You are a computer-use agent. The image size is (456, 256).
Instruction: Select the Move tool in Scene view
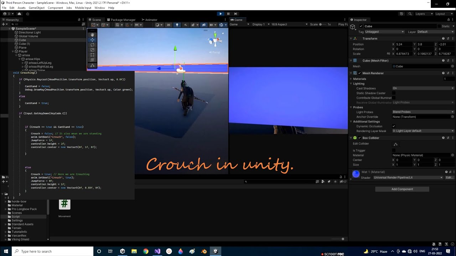[x=92, y=40]
